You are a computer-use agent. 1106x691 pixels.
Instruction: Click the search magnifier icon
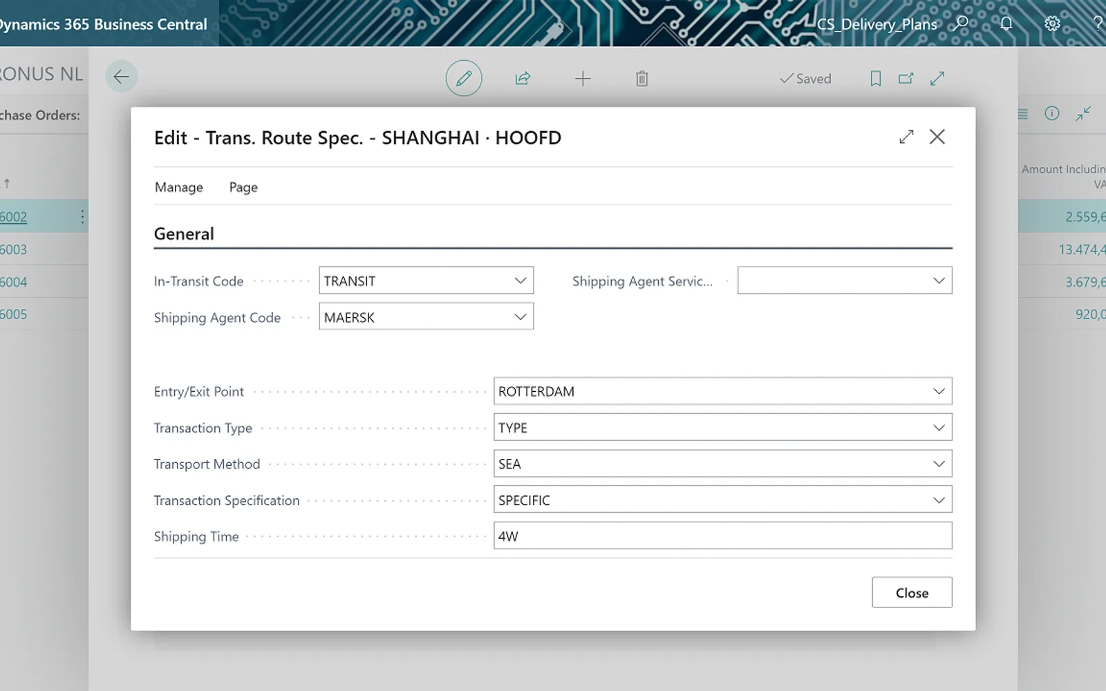(961, 23)
